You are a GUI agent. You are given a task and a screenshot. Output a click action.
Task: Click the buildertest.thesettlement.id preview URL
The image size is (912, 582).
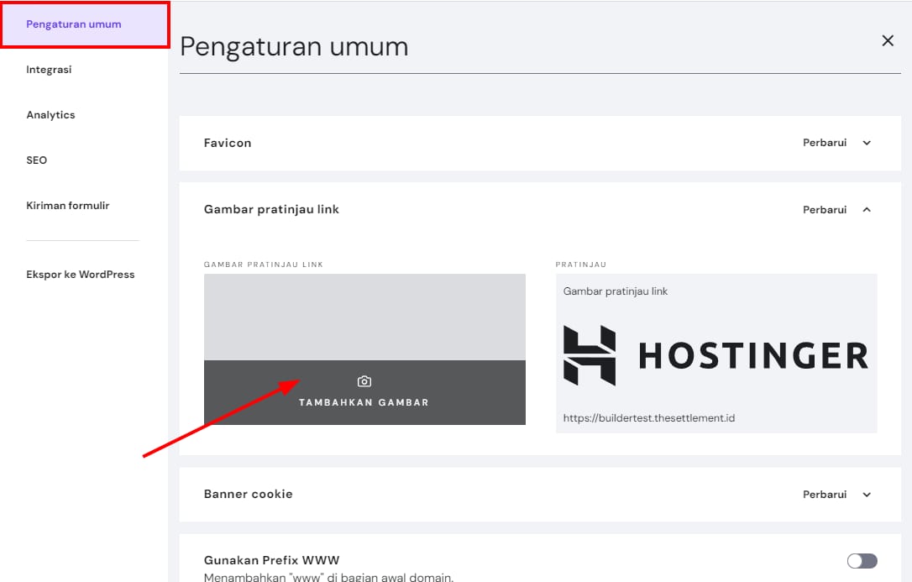tap(649, 417)
